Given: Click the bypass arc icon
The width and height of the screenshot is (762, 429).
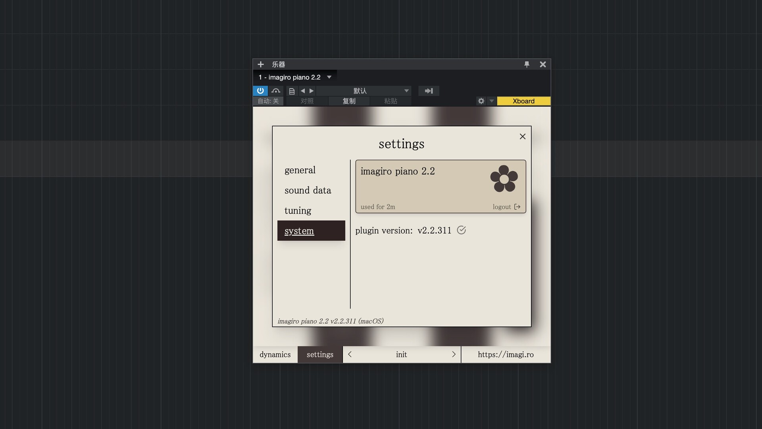Looking at the screenshot, I should [x=276, y=91].
